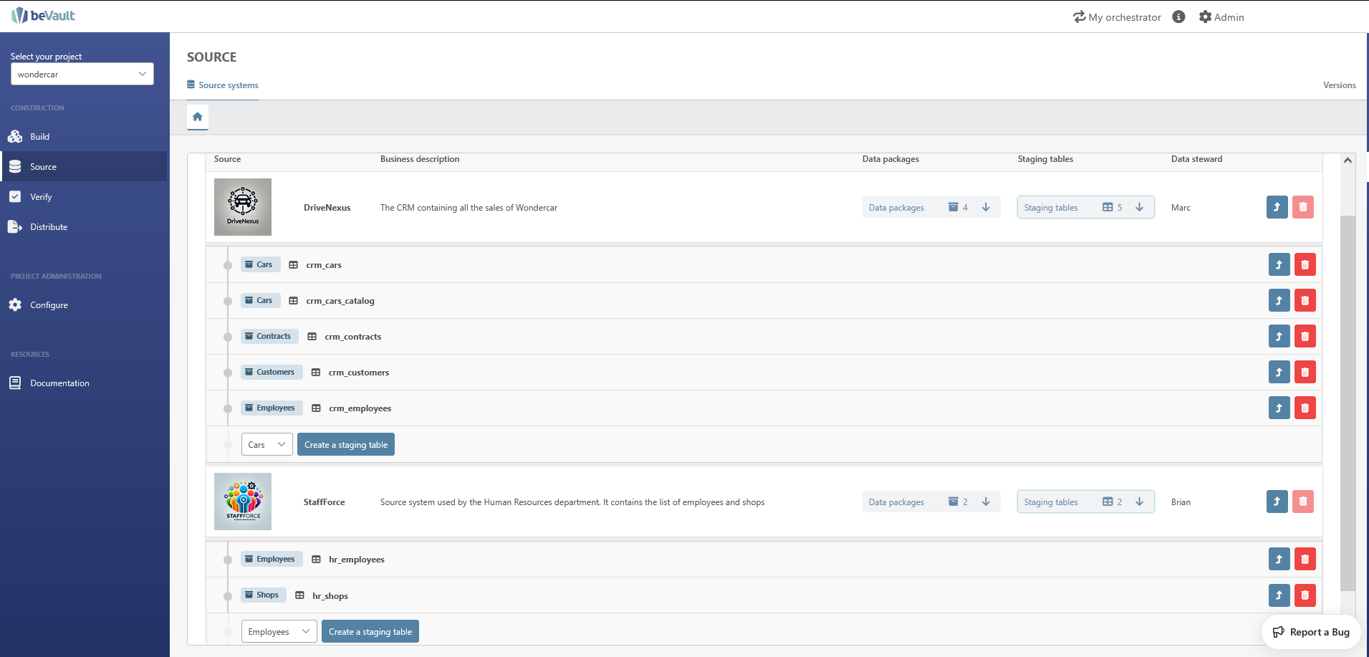Delete the crm_cars staging table
The image size is (1369, 657).
(1305, 265)
